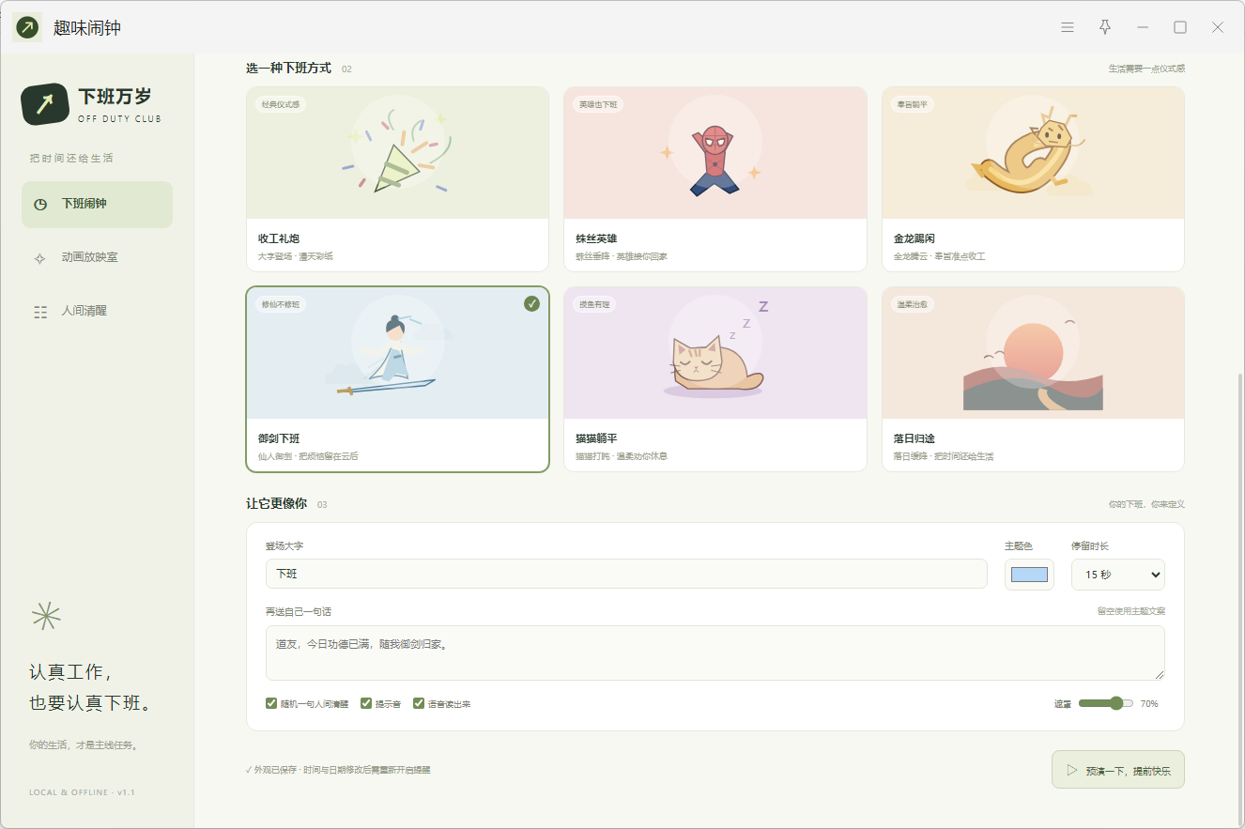Click the 英雄也下班 tag on 蛛丝英雄 card
1245x829 pixels.
tap(598, 104)
